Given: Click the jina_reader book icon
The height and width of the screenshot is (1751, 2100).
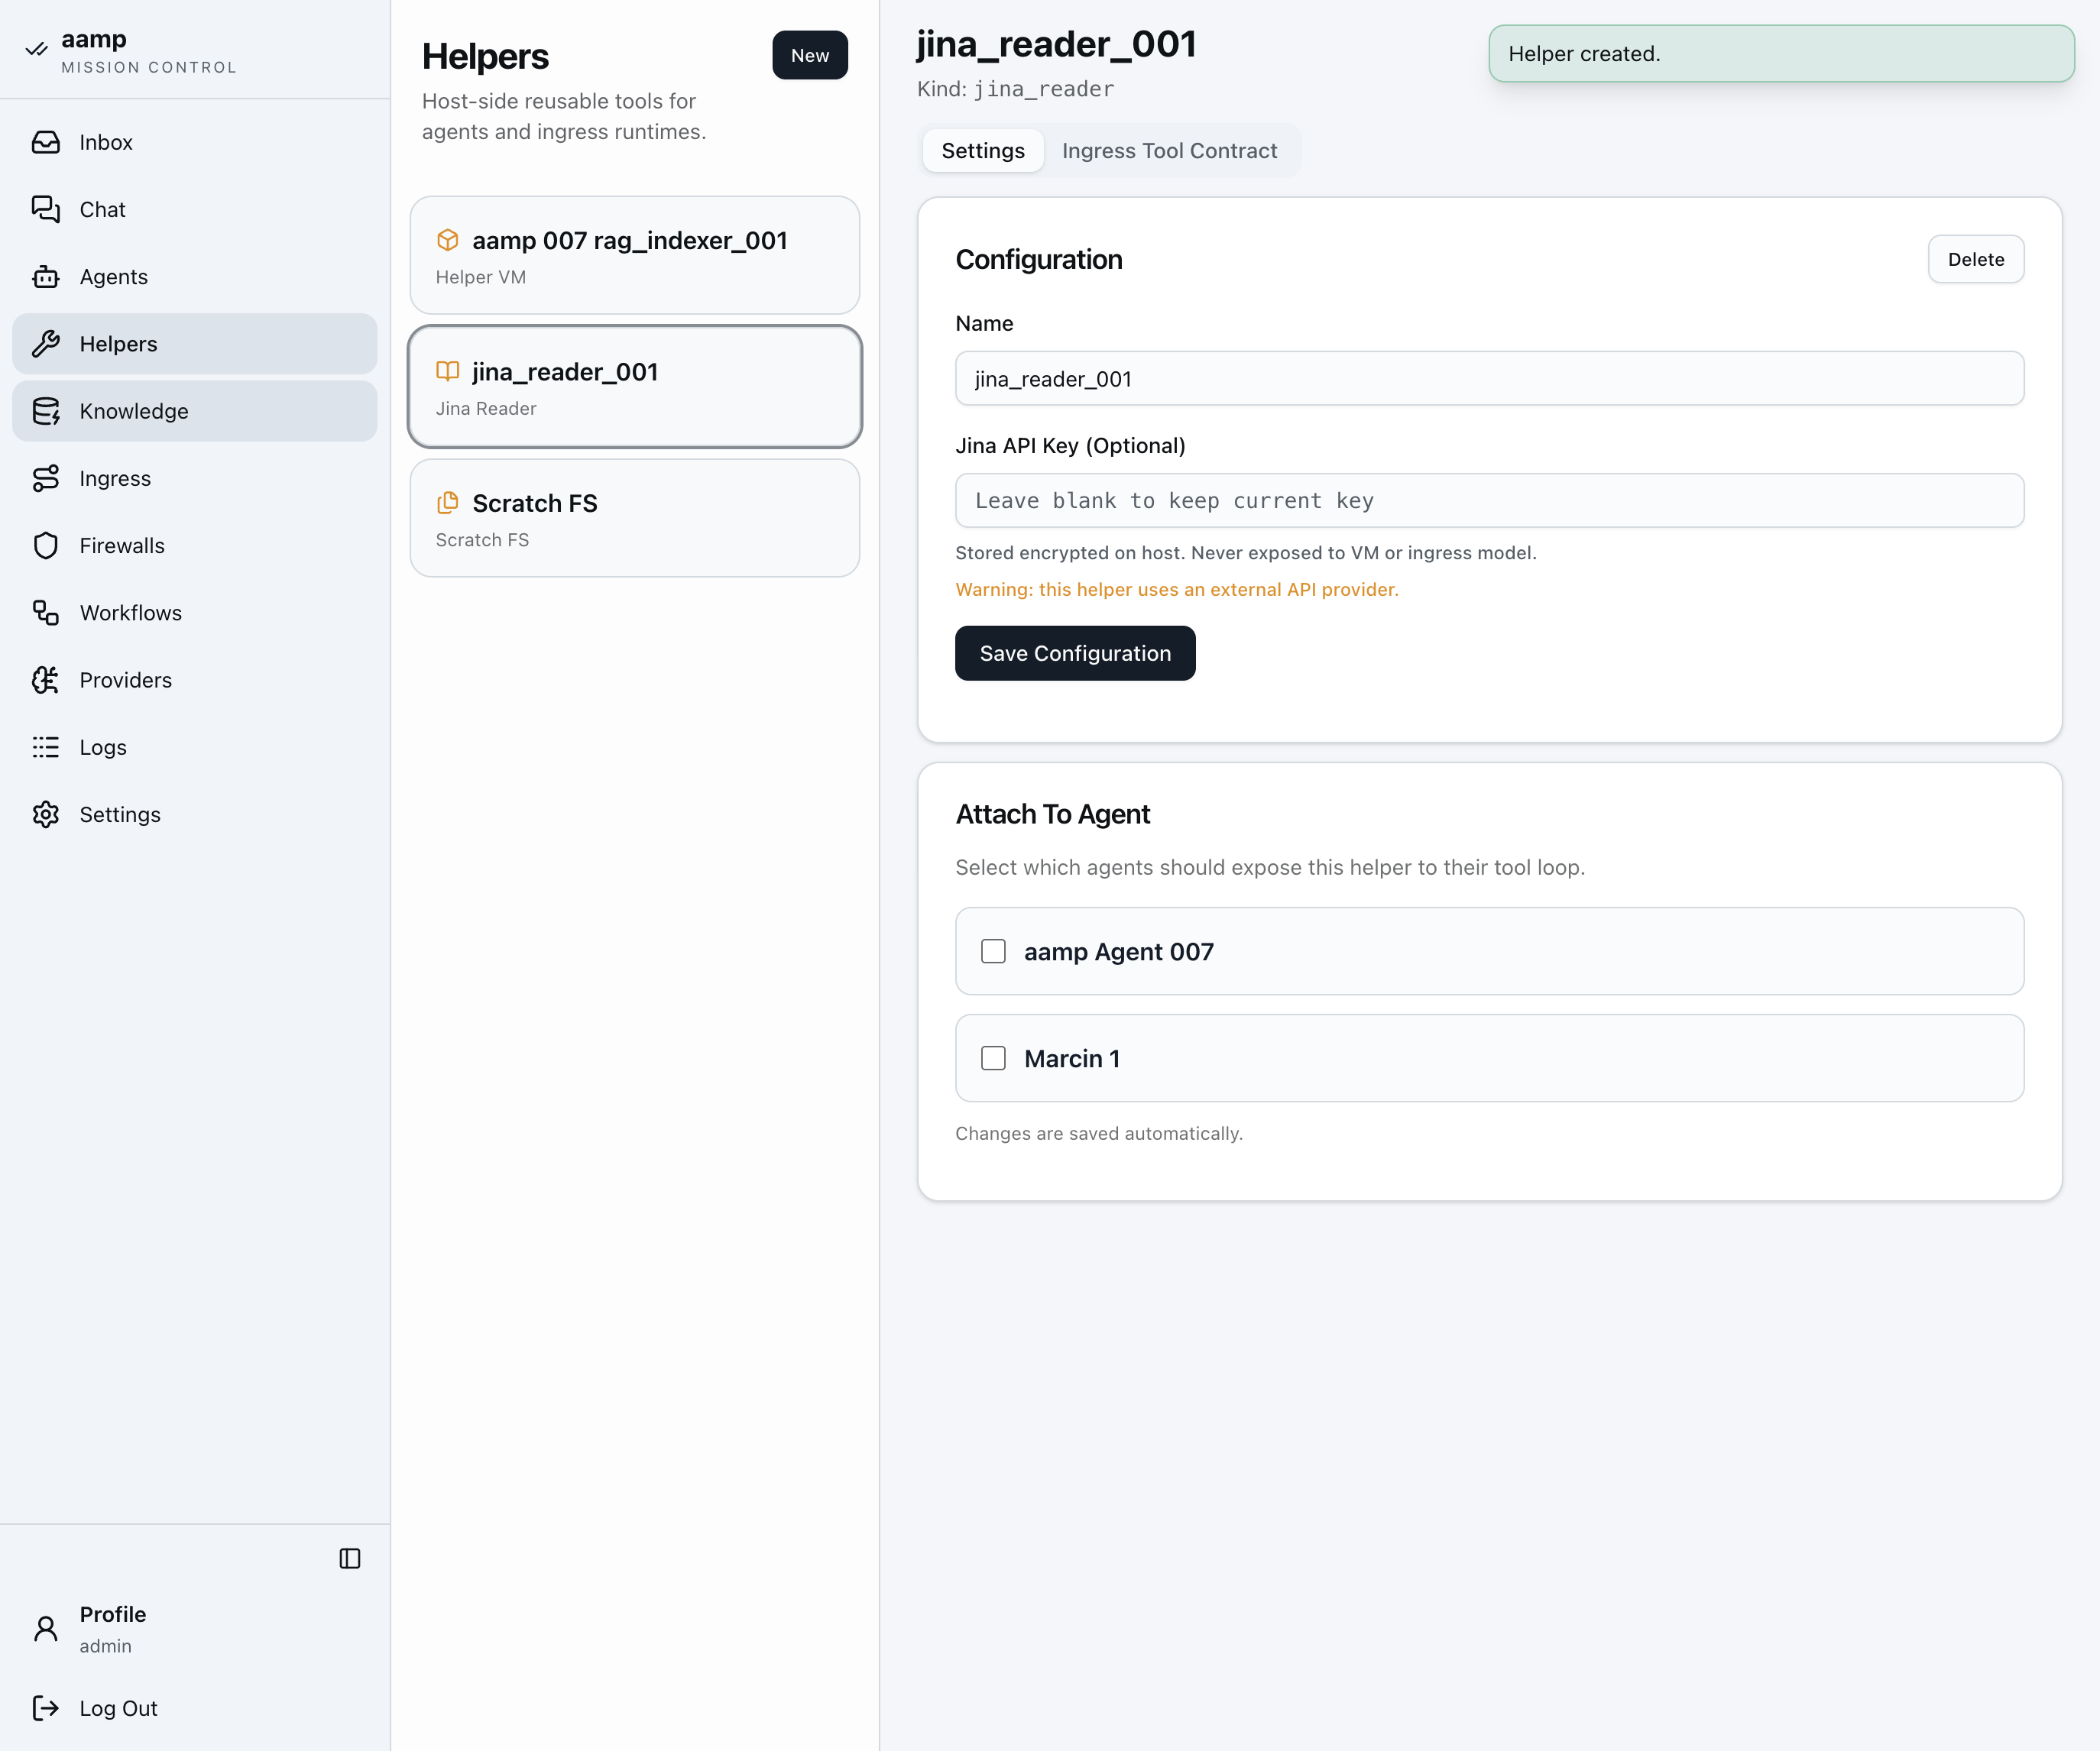Looking at the screenshot, I should pos(448,372).
